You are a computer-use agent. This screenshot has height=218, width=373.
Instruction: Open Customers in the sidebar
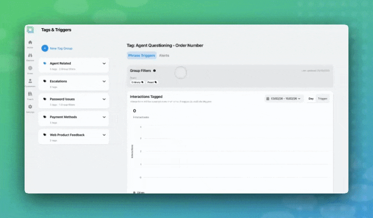pyautogui.click(x=30, y=81)
